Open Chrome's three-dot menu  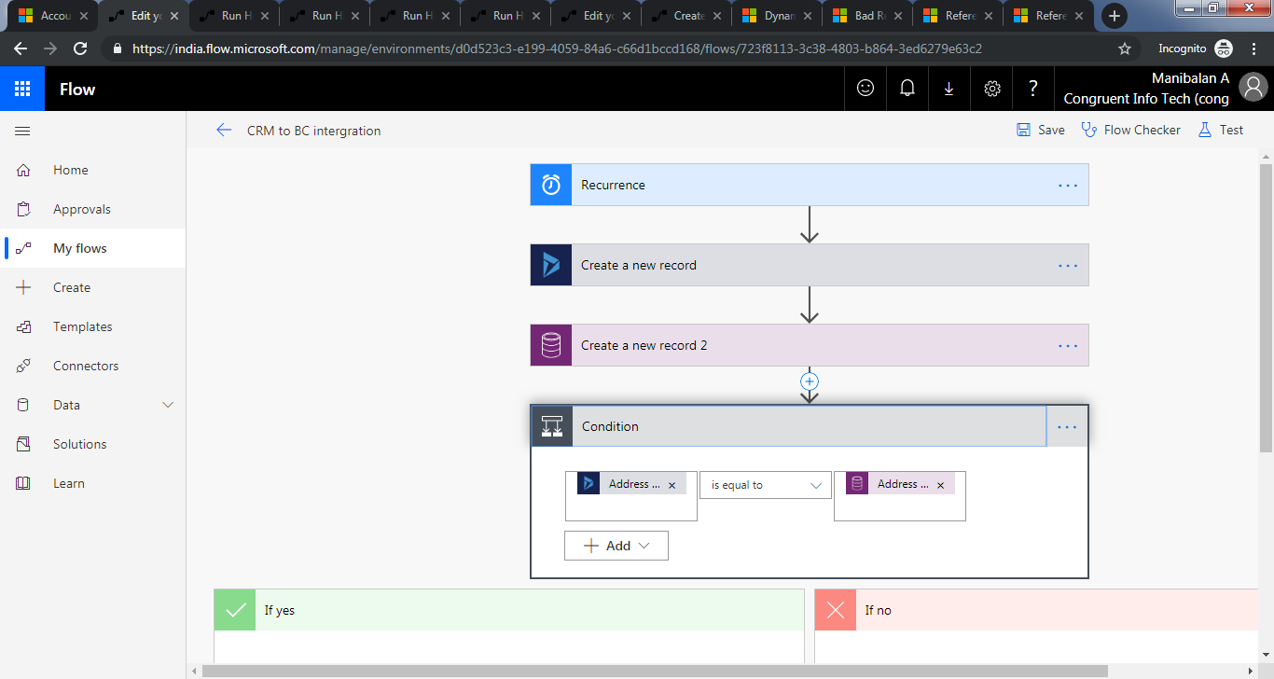(1255, 48)
